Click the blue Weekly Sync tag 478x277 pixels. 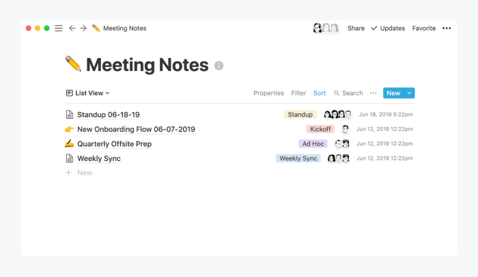[298, 158]
